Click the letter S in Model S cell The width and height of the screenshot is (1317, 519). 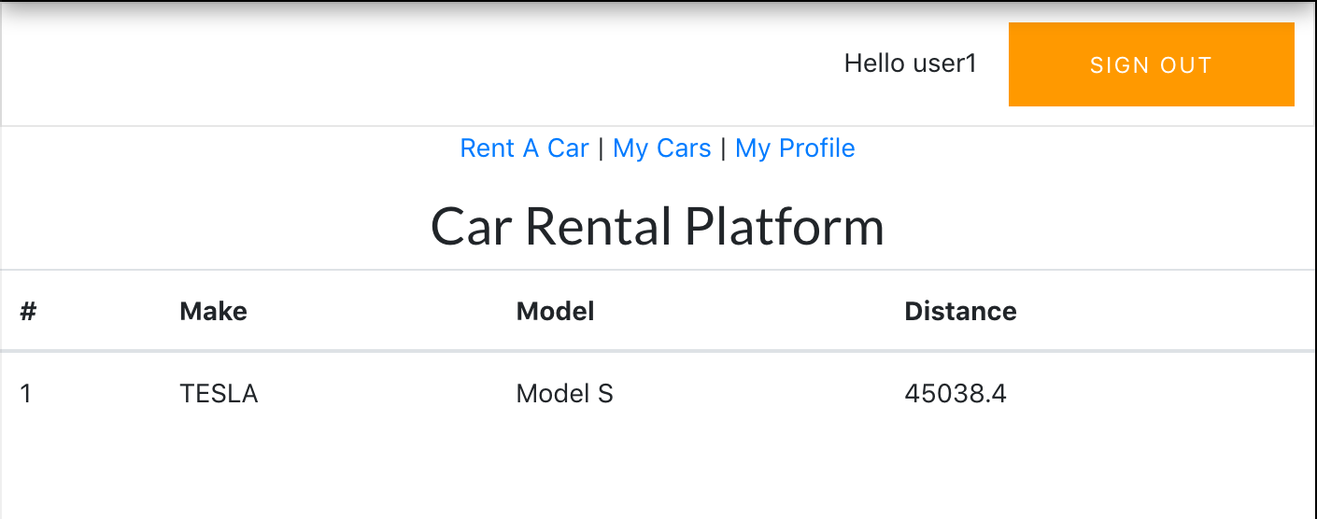tap(604, 394)
